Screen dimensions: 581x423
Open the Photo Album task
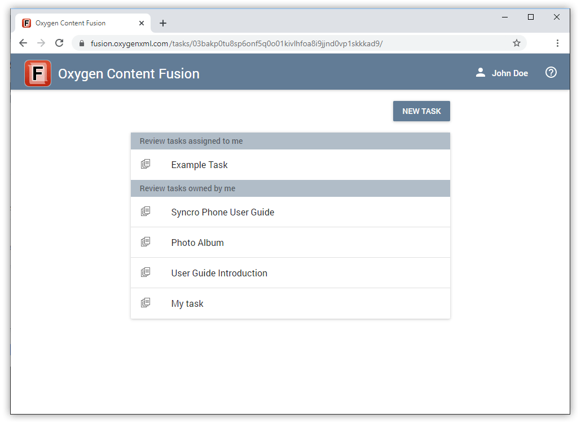point(290,243)
